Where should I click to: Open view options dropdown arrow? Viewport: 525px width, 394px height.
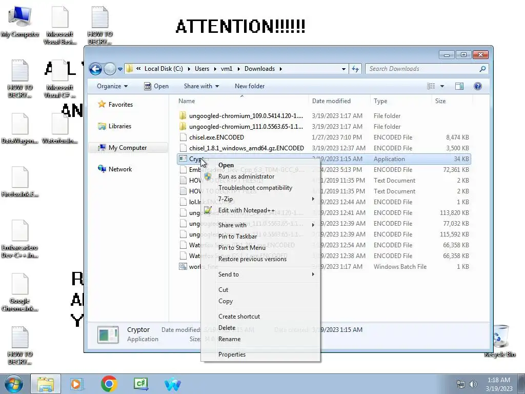(x=442, y=86)
